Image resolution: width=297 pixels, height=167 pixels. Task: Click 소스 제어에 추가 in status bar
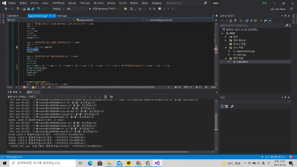[x=274, y=157]
